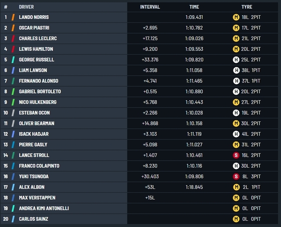Viewport: 281px width, 227px height.
Task: Click the TIME column header
Action: [x=194, y=7]
